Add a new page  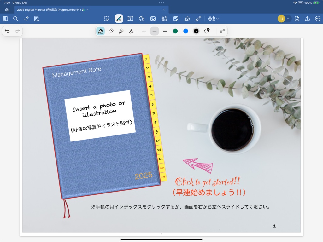click(297, 19)
